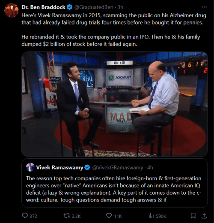Viewport: 214px width, 223px height.
Task: Click Dr. Ben Braddock's verified badge
Action: pos(70,7)
